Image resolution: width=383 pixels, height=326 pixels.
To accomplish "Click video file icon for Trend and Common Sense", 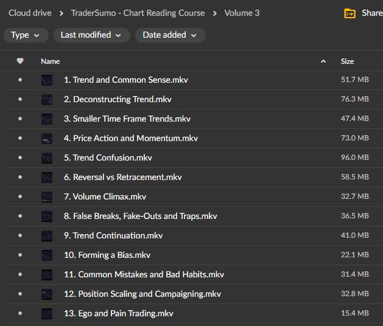I will [x=47, y=80].
